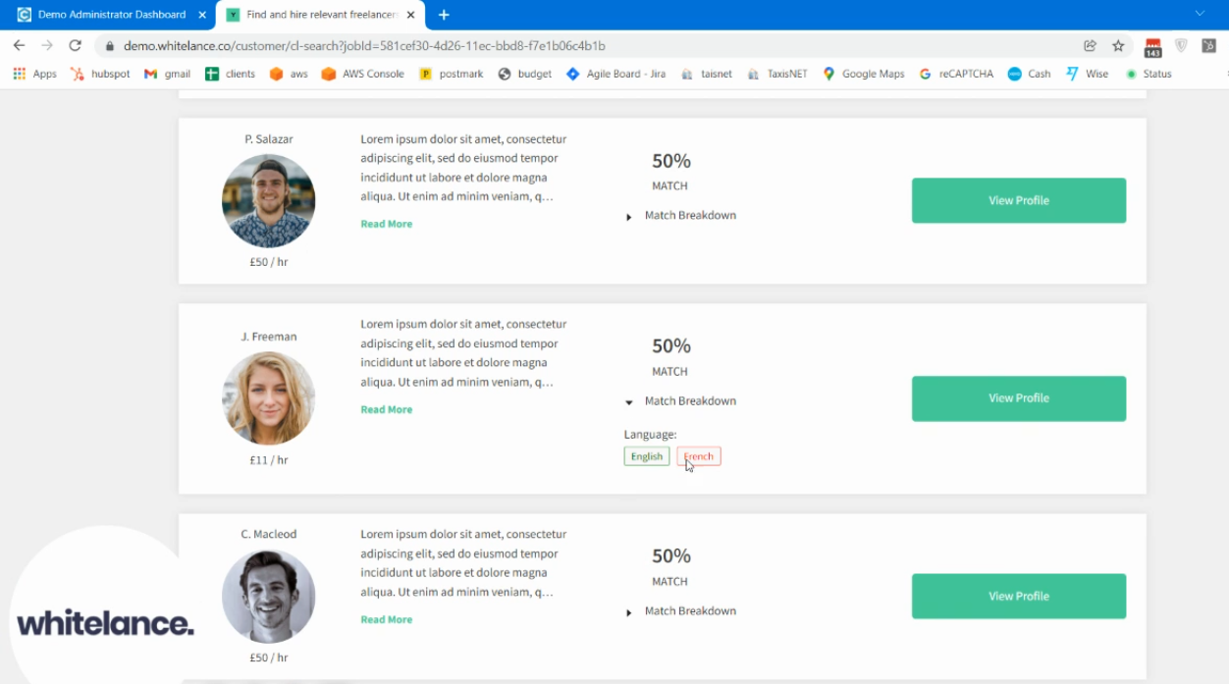The height and width of the screenshot is (684, 1229).
Task: Click C. Macleod's profile photo
Action: [268, 596]
